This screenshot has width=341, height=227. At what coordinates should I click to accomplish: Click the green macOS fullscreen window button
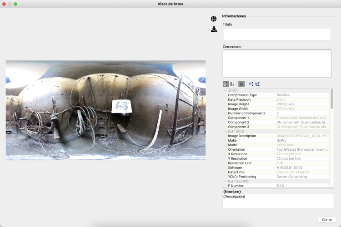click(x=15, y=4)
